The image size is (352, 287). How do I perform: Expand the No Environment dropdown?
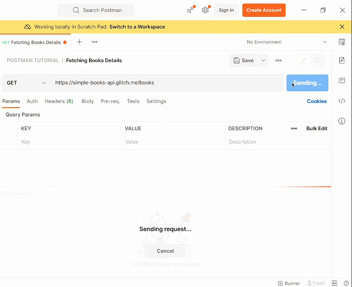pos(286,42)
